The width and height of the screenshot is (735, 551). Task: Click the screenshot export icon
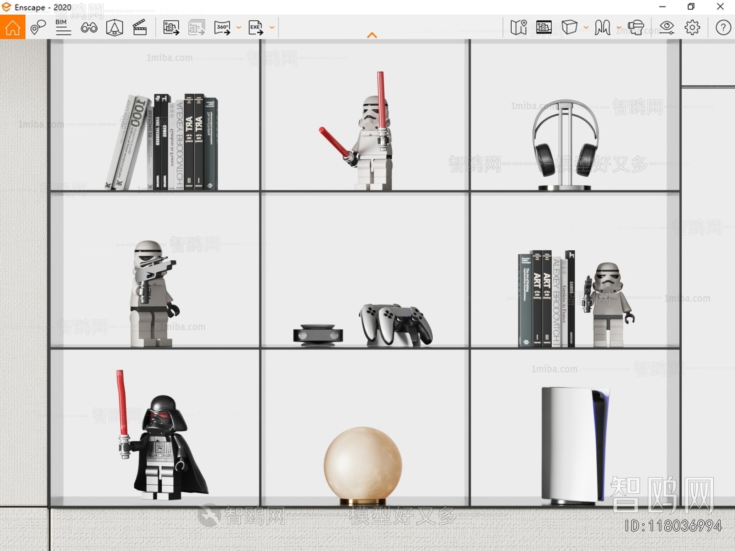(x=171, y=28)
